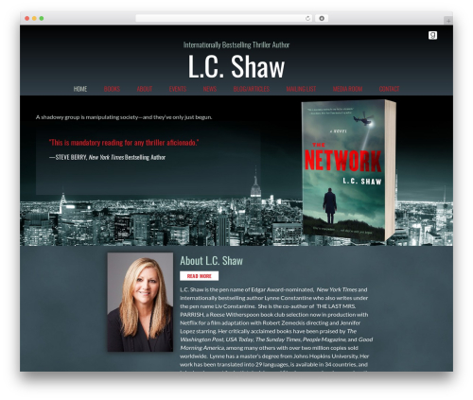Open the Mailing List menu item
Image resolution: width=473 pixels, height=400 pixels.
tap(301, 89)
